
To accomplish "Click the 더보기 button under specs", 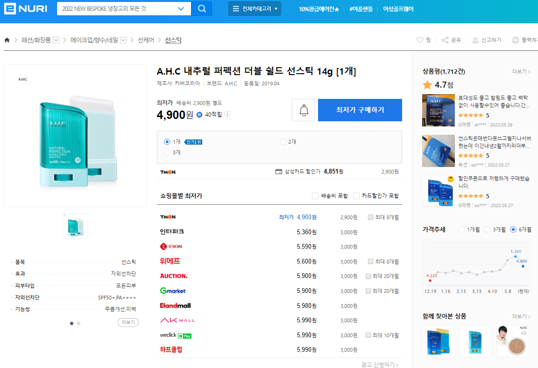I will click(128, 322).
